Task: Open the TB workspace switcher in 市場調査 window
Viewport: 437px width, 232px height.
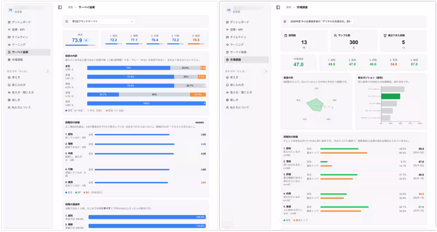Action: click(x=246, y=10)
